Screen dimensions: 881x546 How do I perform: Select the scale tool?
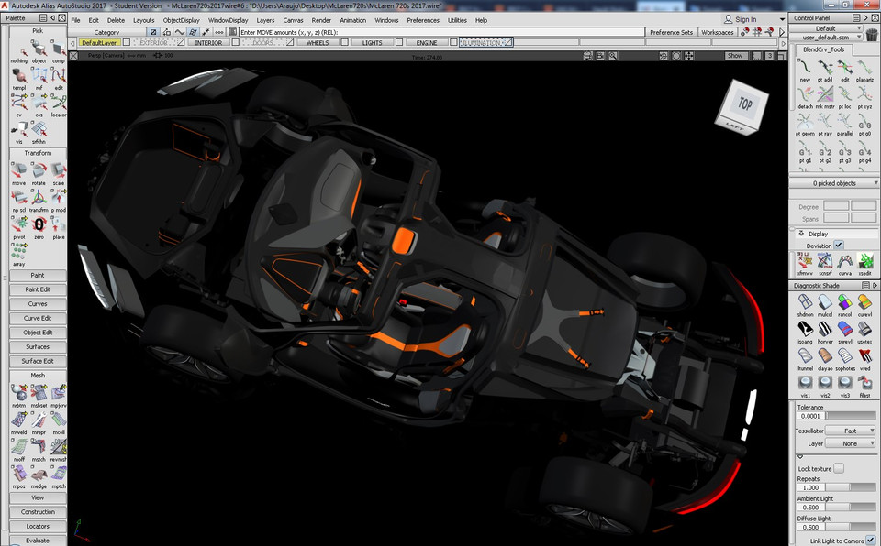point(59,172)
